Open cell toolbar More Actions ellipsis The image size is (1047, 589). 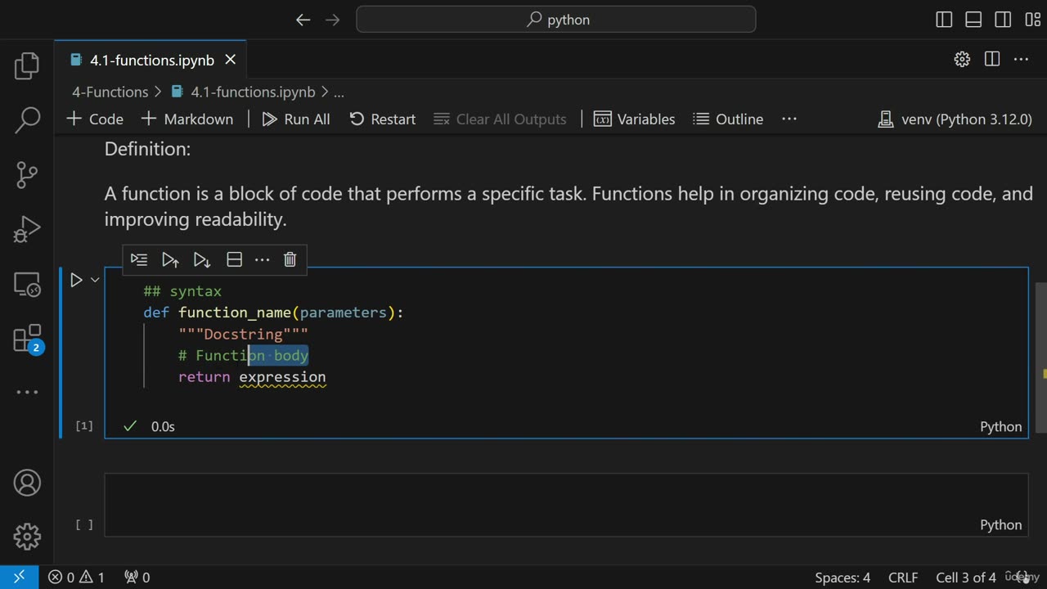[262, 259]
